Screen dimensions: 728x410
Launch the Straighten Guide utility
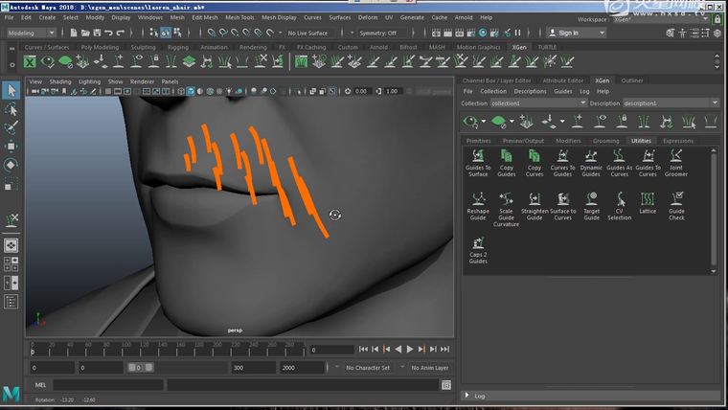(x=535, y=200)
